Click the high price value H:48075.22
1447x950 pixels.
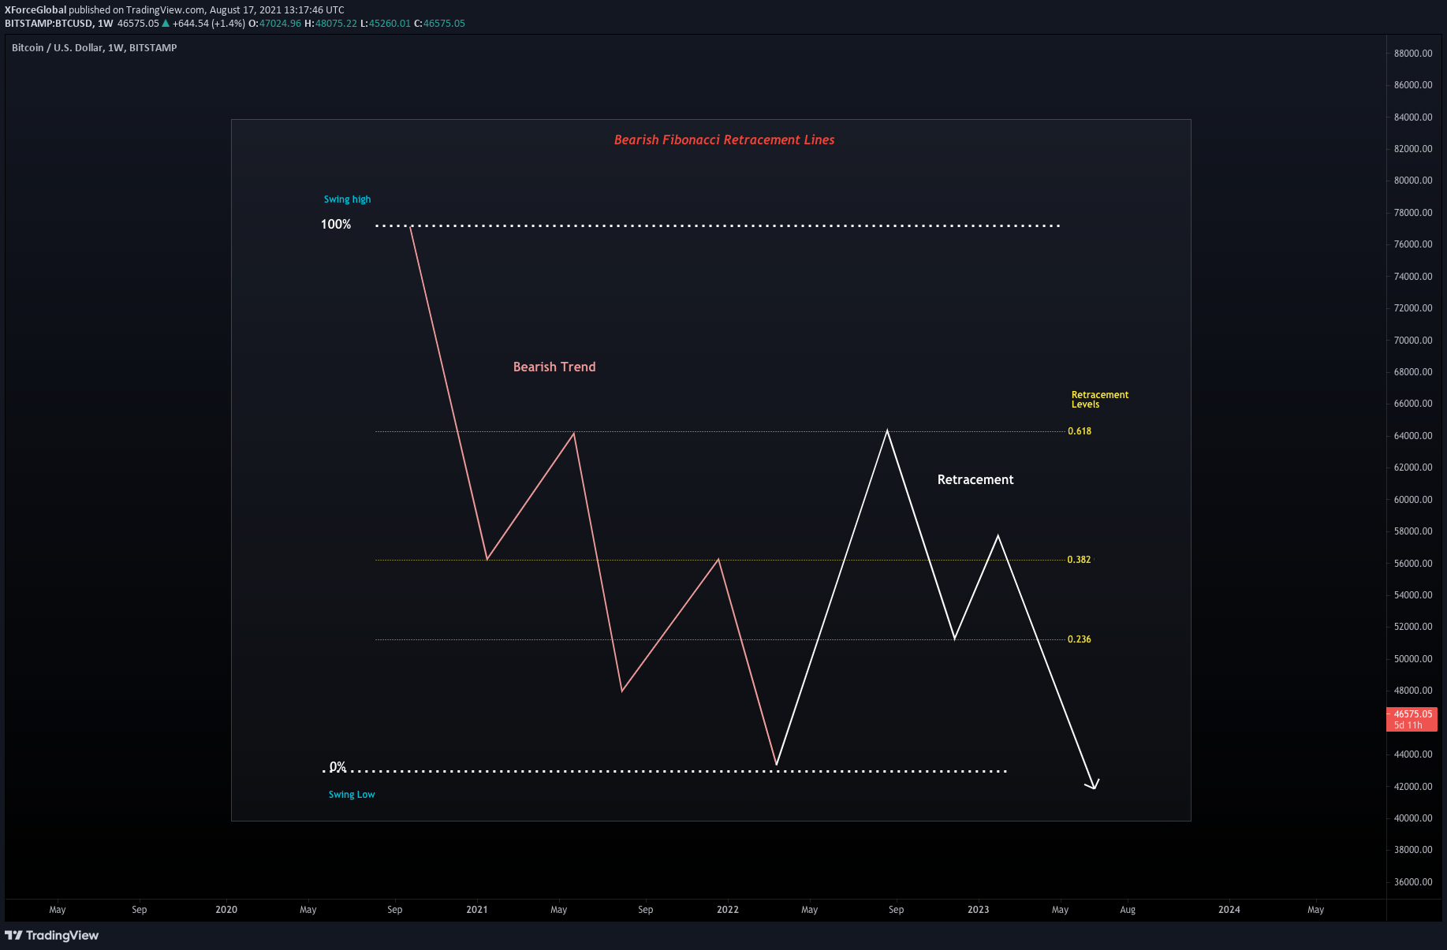click(x=331, y=24)
